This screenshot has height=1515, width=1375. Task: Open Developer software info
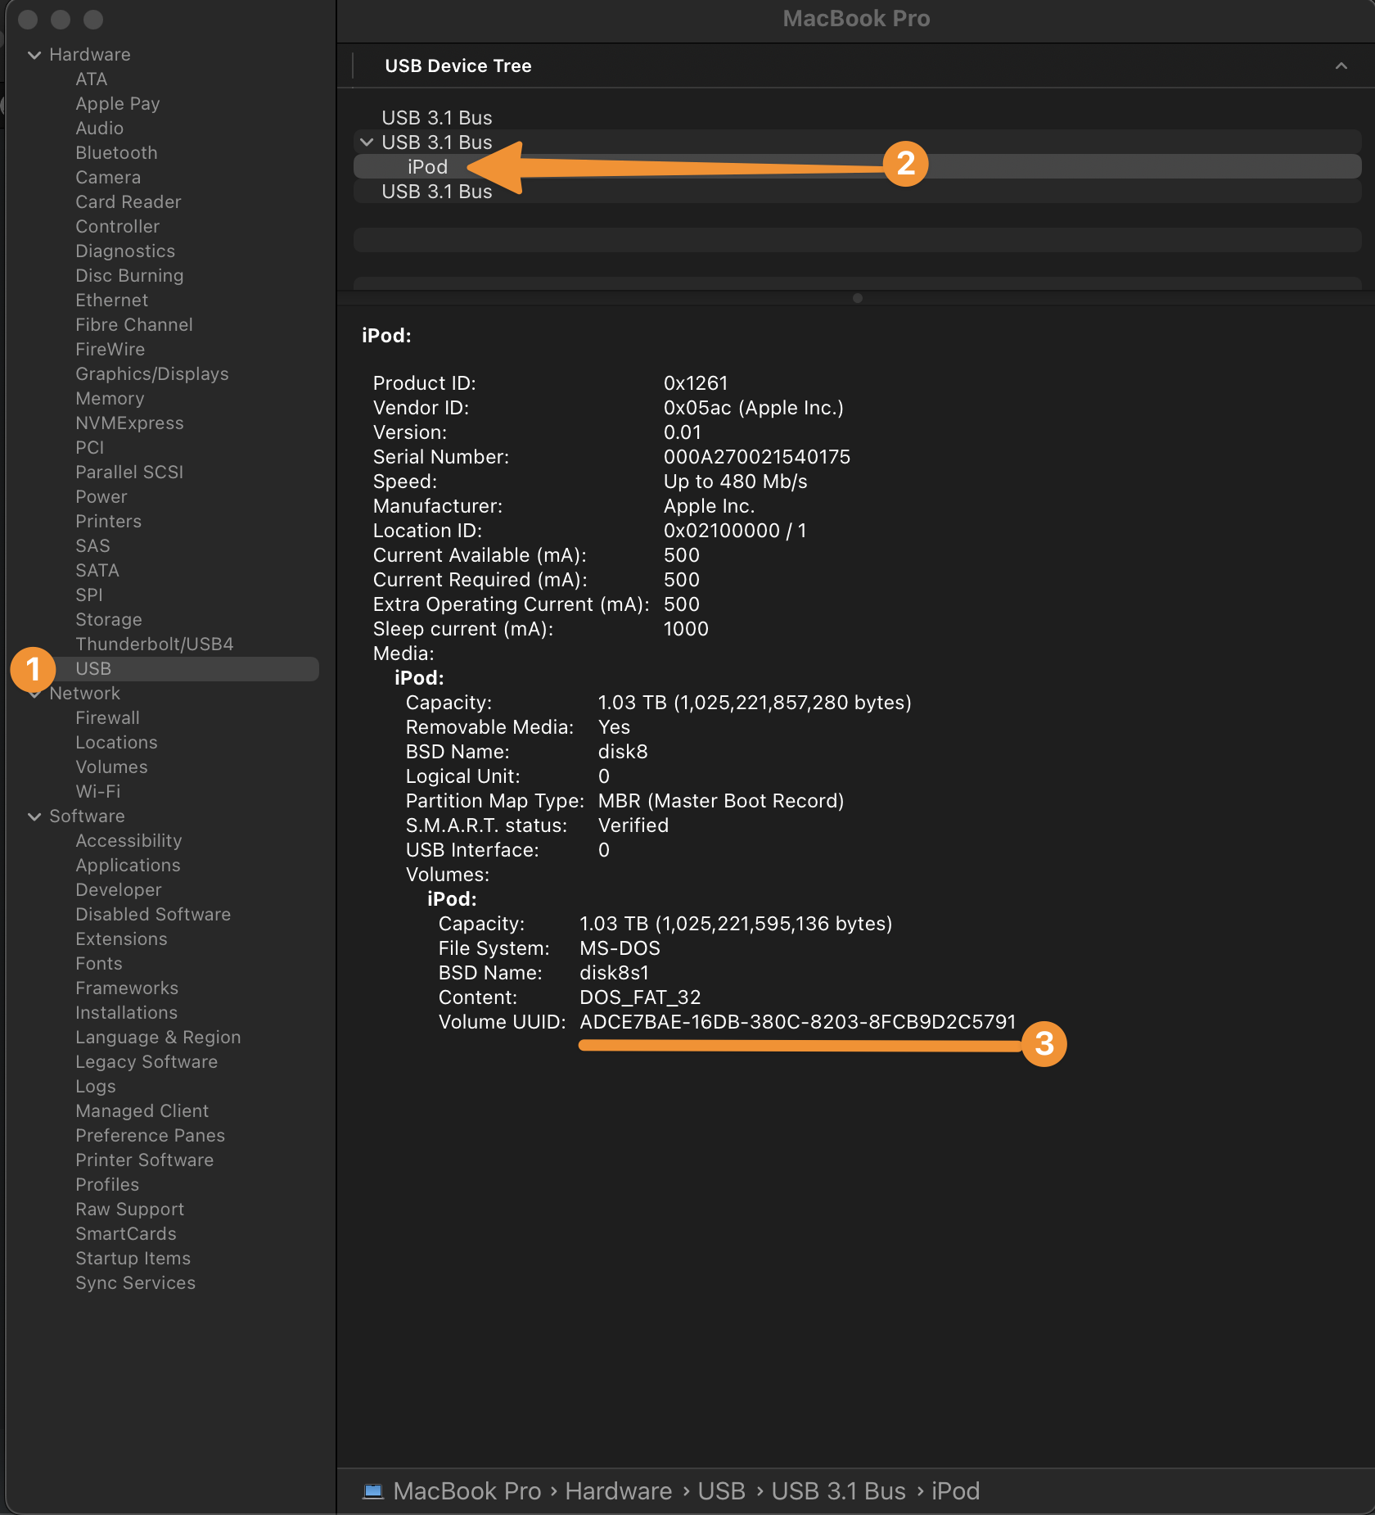pyautogui.click(x=119, y=890)
